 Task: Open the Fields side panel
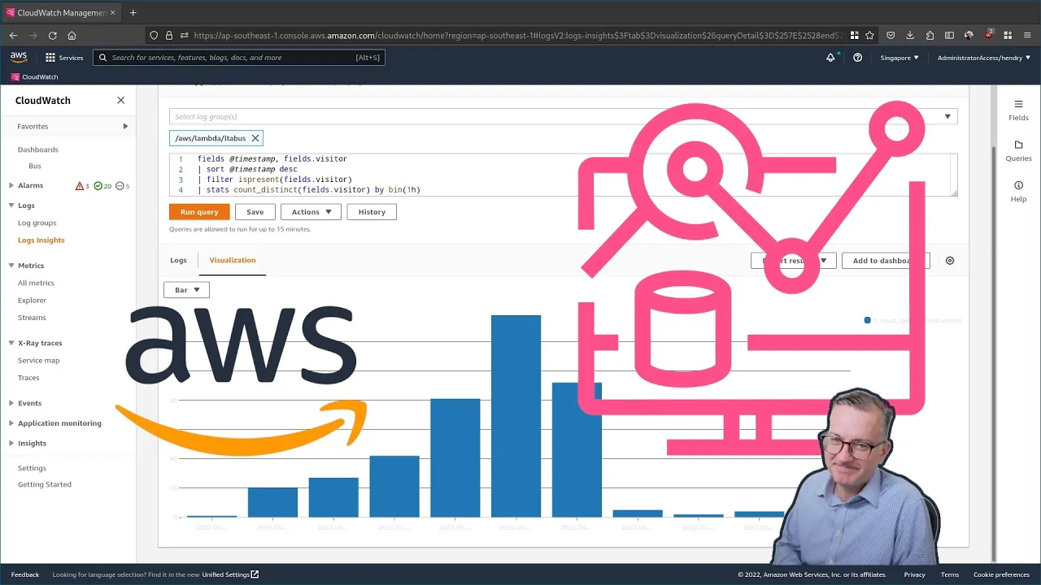[1018, 110]
